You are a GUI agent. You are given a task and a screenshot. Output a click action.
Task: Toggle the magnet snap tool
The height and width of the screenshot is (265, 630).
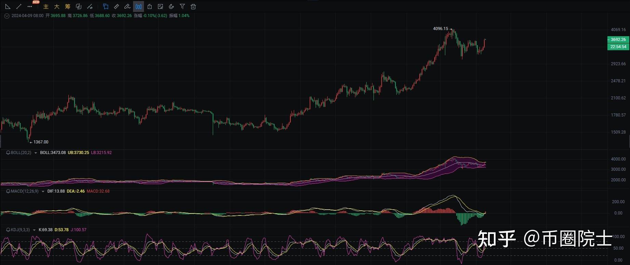pos(171,6)
